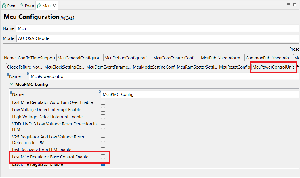
Task: Click the Name field containing Mcu
Action: tap(115, 28)
